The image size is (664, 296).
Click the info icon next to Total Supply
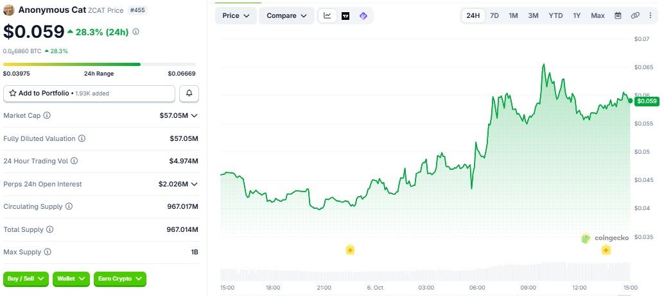49,229
